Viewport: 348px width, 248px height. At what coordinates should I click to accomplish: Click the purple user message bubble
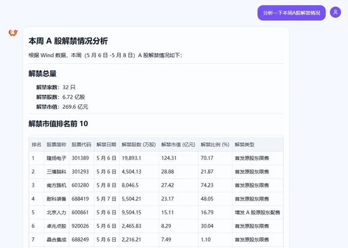pyautogui.click(x=292, y=13)
